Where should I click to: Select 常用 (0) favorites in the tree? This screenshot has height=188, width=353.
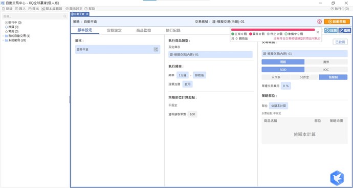(x=12, y=31)
